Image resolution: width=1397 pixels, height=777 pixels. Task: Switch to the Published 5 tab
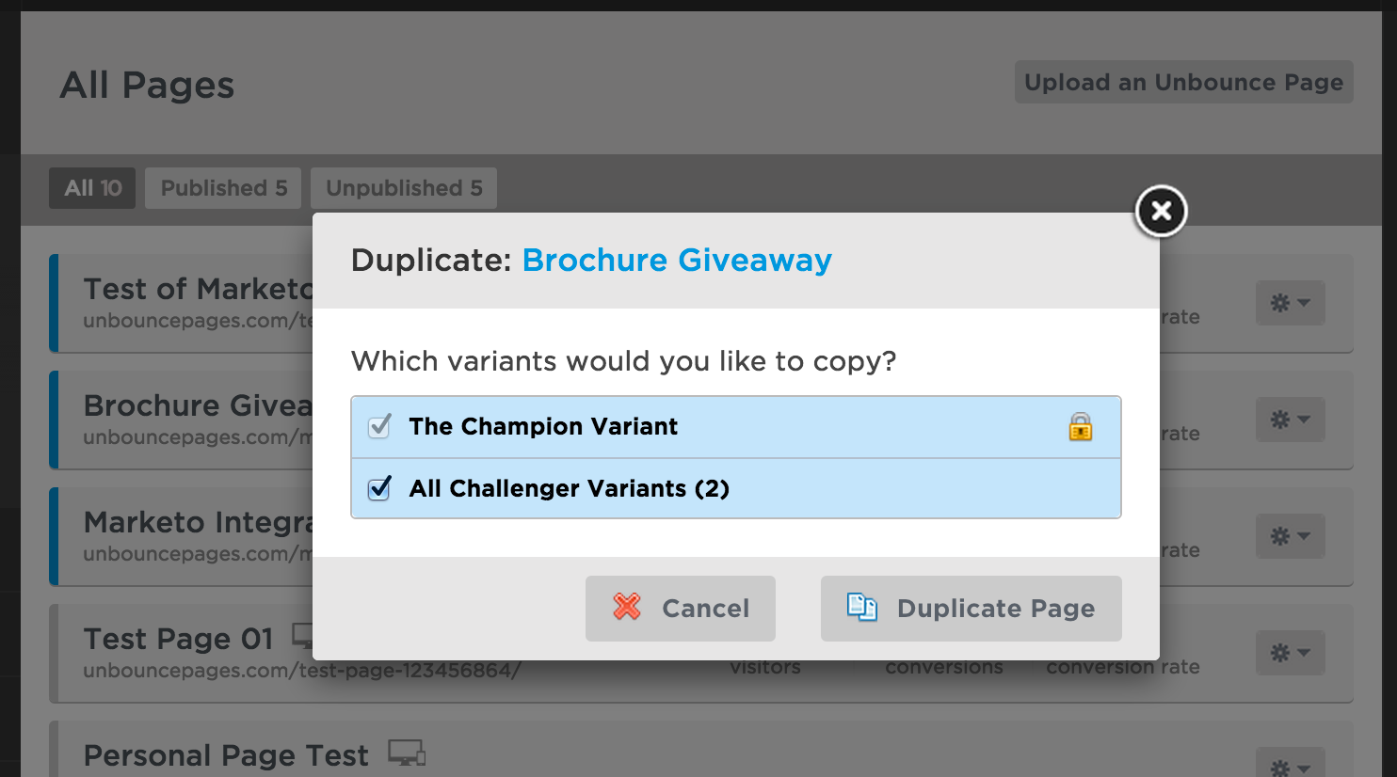(x=223, y=188)
